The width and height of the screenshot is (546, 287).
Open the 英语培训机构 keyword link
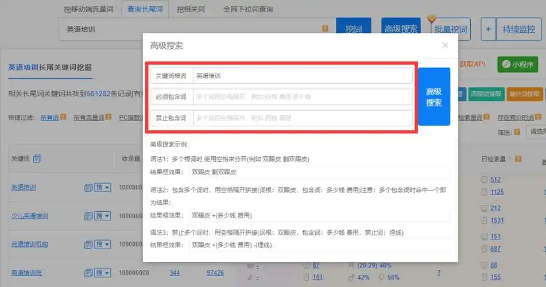click(30, 245)
